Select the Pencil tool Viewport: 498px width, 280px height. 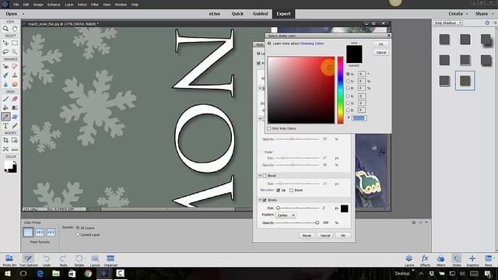tap(15, 126)
